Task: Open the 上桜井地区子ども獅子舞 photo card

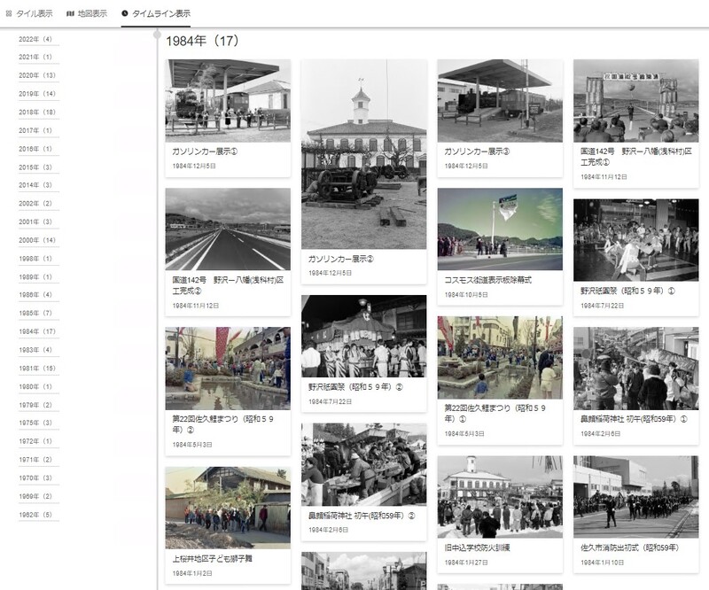Action: [x=228, y=508]
